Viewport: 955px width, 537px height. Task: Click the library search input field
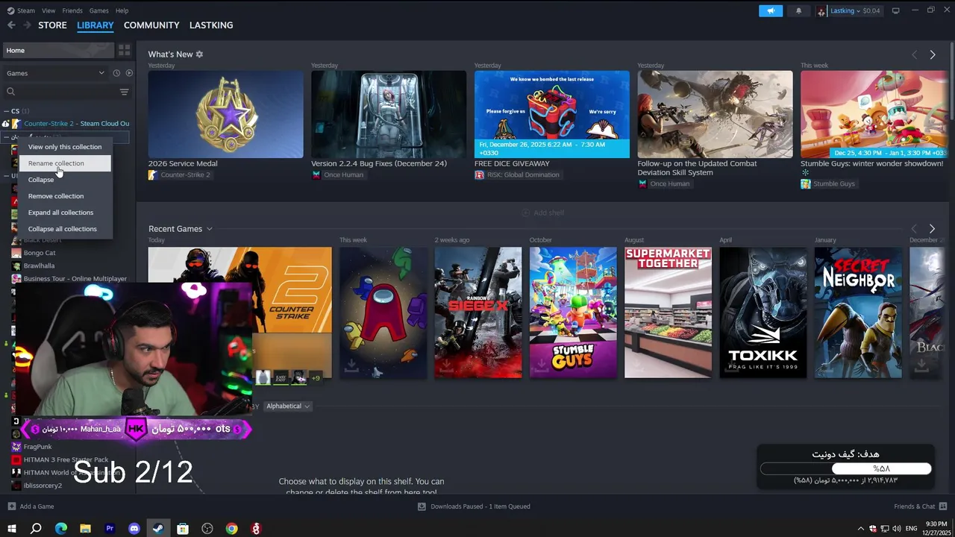pos(66,92)
